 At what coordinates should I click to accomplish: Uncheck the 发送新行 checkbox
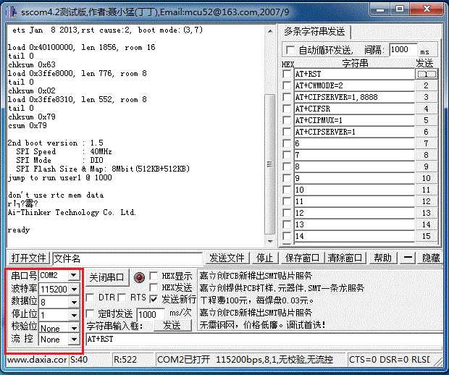coord(154,299)
